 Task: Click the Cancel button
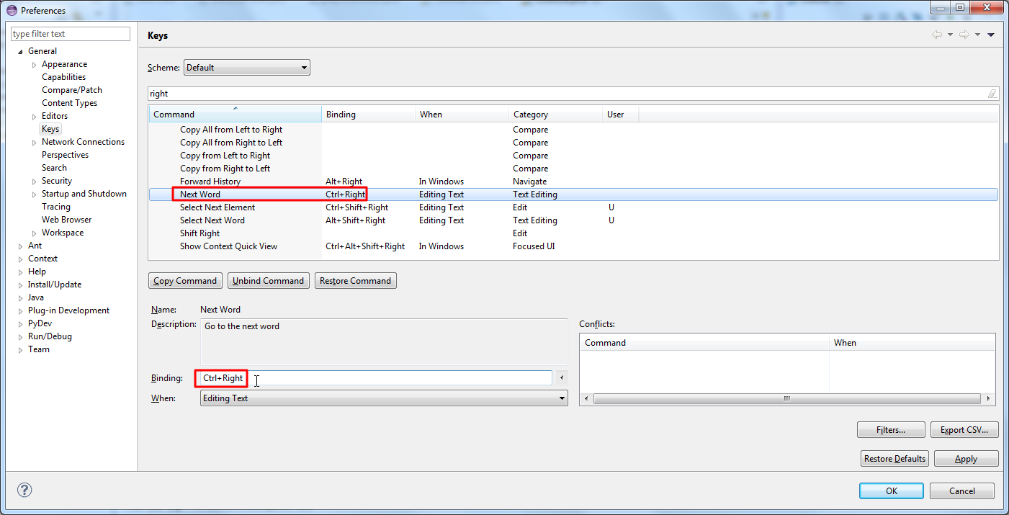tap(962, 491)
